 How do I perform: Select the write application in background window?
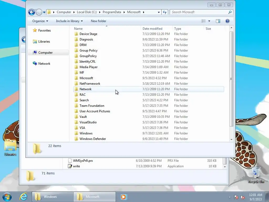(76, 166)
